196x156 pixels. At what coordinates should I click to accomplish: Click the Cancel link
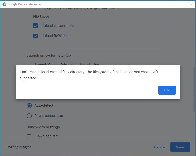(160, 147)
